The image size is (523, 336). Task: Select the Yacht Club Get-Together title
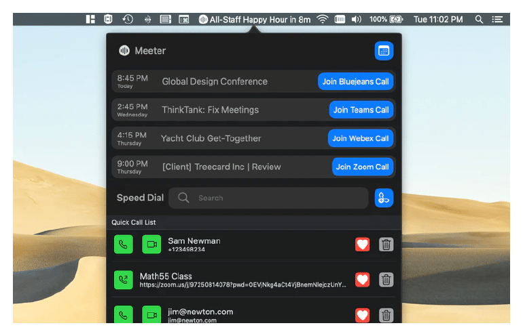(211, 138)
